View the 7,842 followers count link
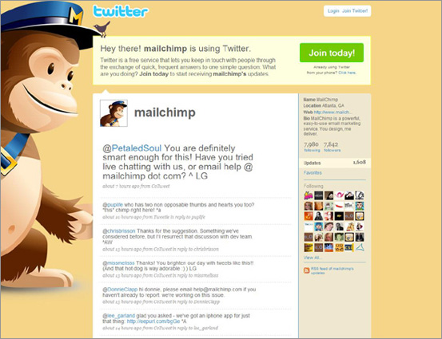The width and height of the screenshot is (442, 339). pos(332,147)
